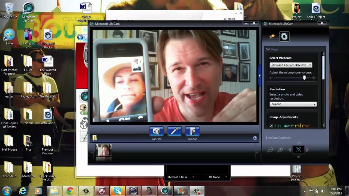Toggle the TrueColor checkbox
Screen dimensions: 349x196
point(271,126)
